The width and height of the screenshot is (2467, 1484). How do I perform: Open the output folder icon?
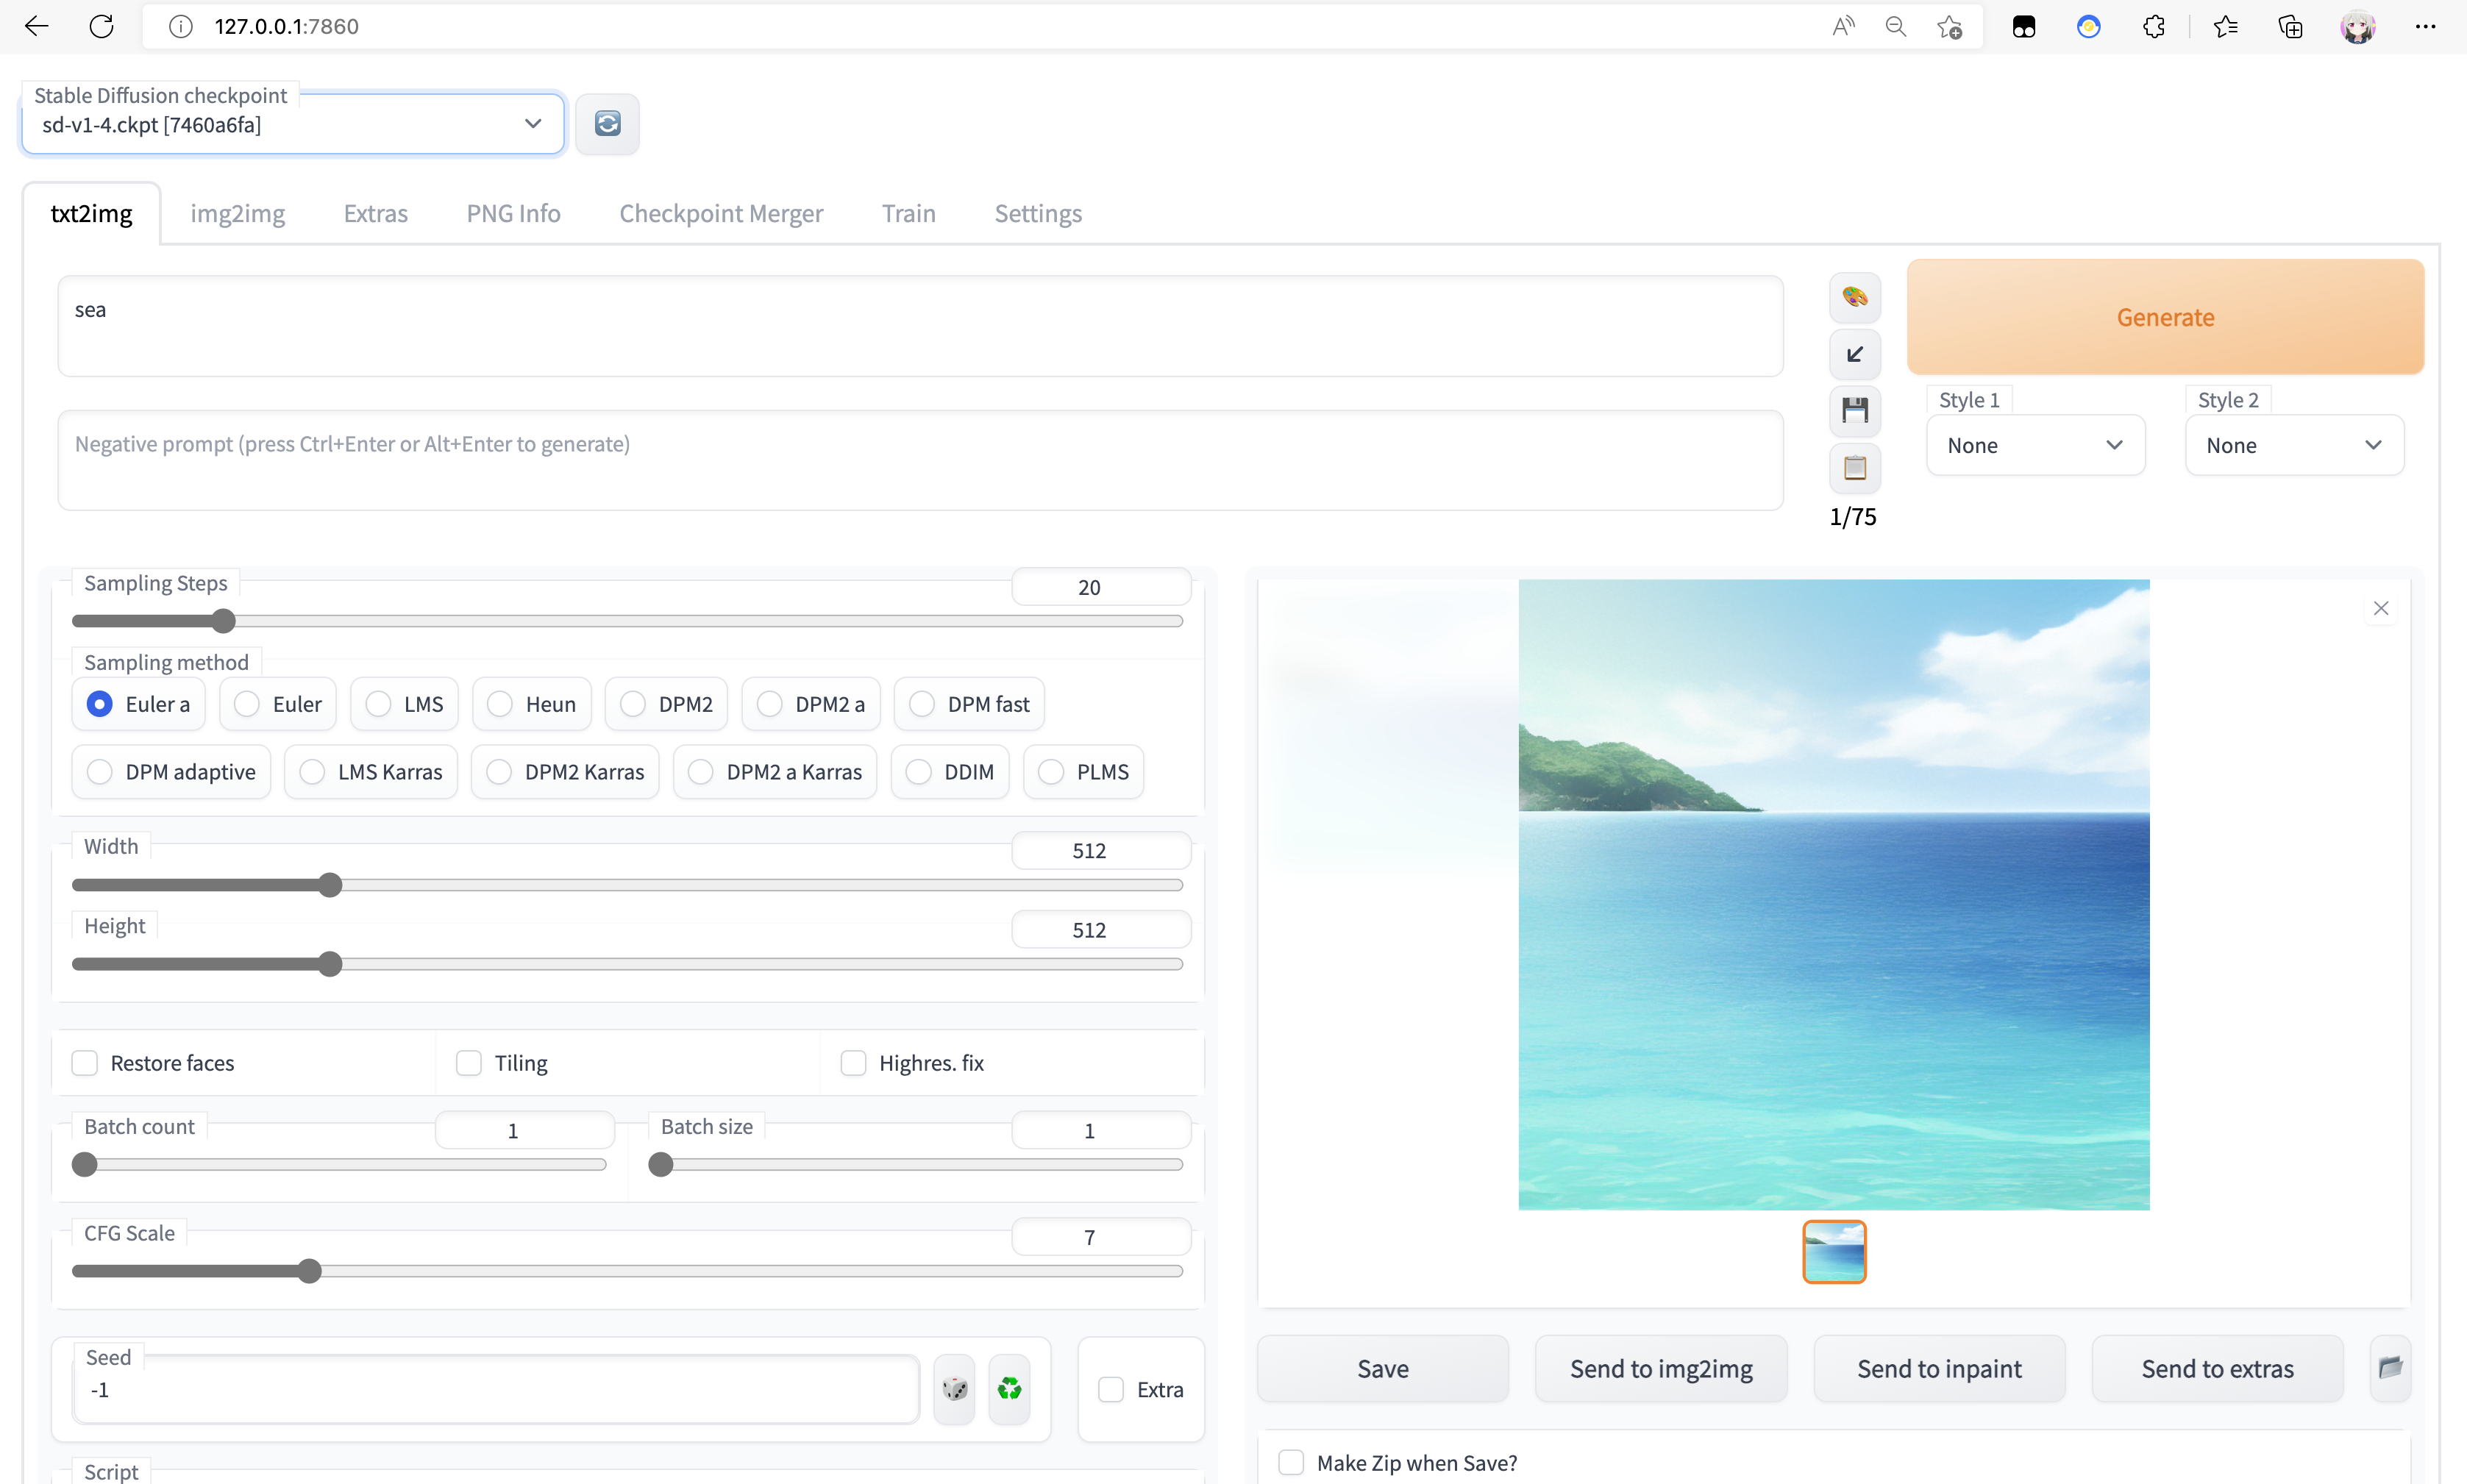[x=2390, y=1367]
